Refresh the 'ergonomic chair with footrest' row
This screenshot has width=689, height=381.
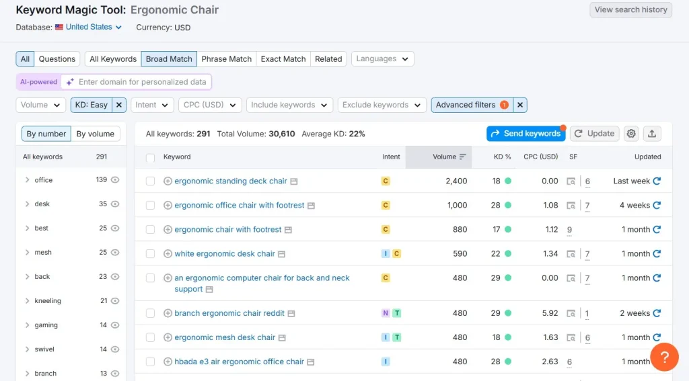pos(657,229)
